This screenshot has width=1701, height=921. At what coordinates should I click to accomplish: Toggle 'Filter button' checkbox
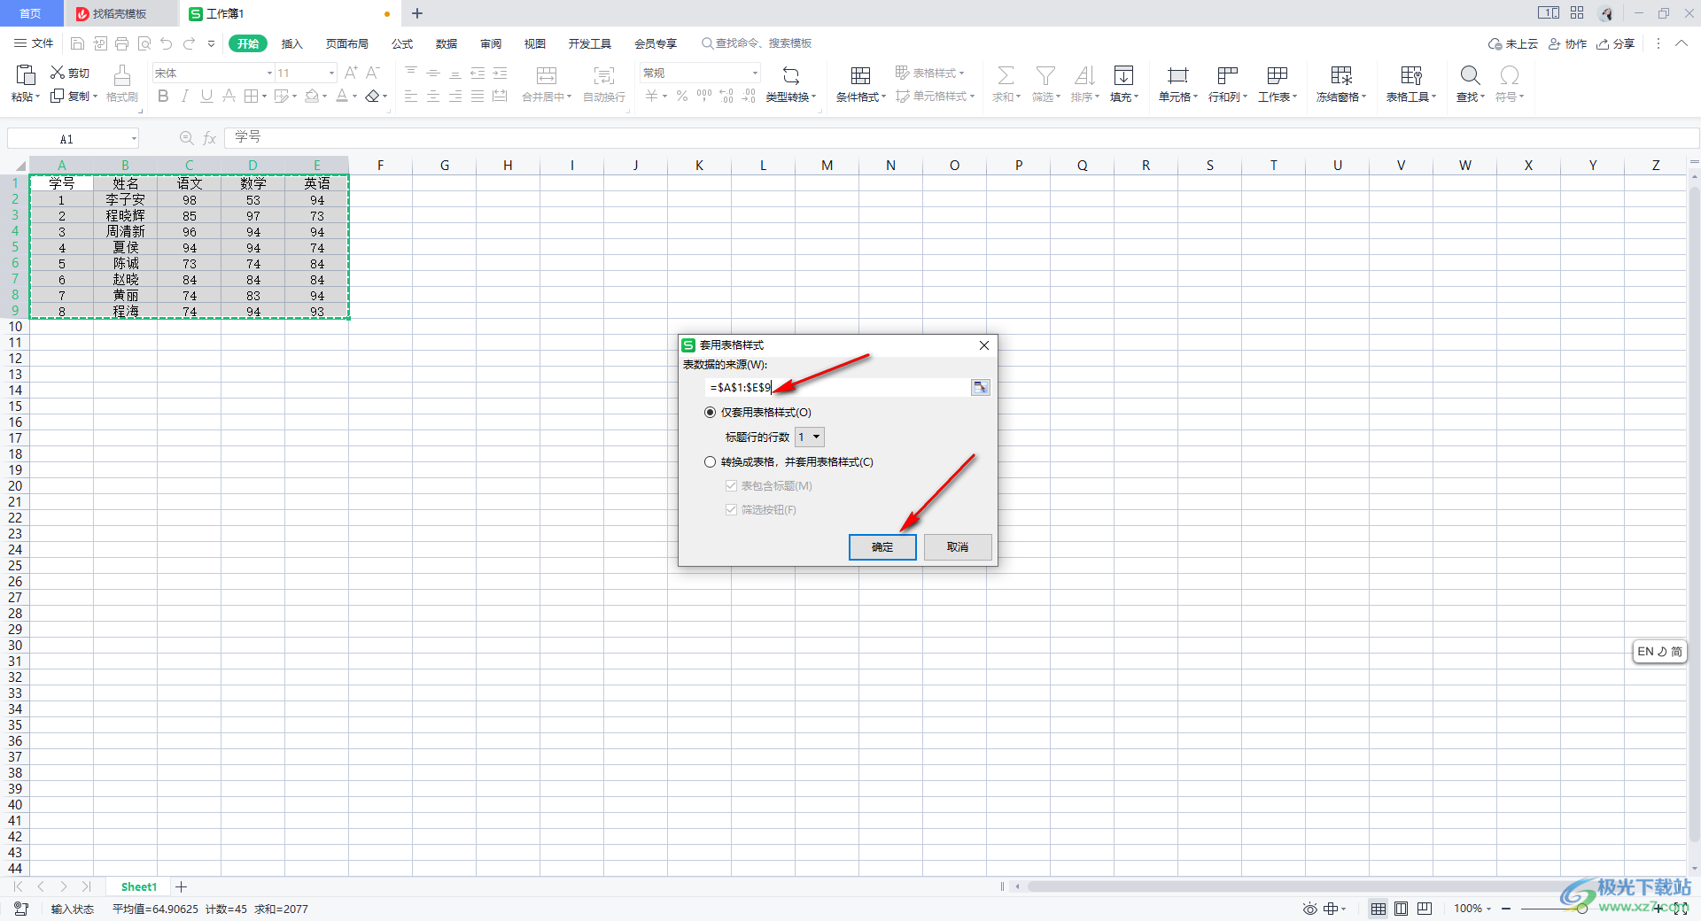pyautogui.click(x=731, y=510)
